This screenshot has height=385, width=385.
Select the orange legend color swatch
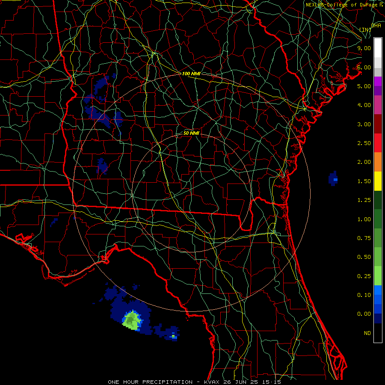tap(378, 162)
